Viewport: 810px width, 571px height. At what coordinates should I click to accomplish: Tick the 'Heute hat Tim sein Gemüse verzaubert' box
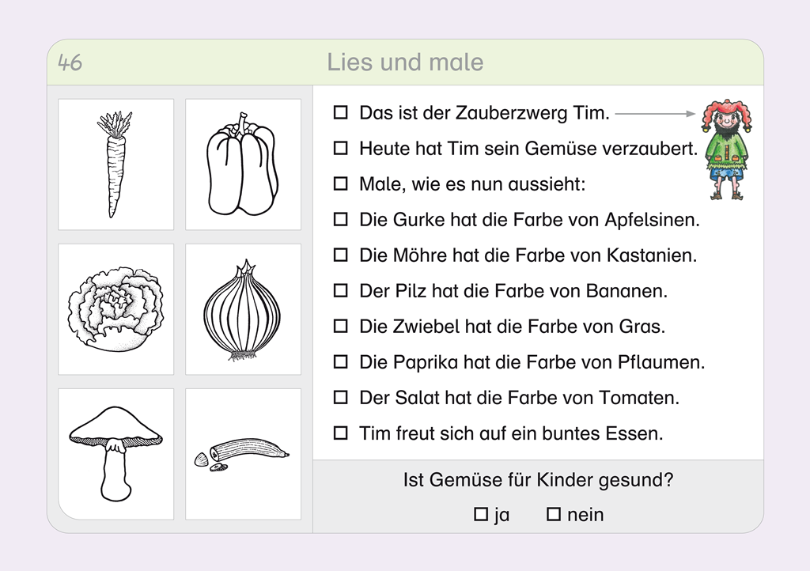coord(341,148)
